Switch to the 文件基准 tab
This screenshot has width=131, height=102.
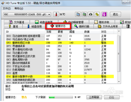tap(17, 22)
